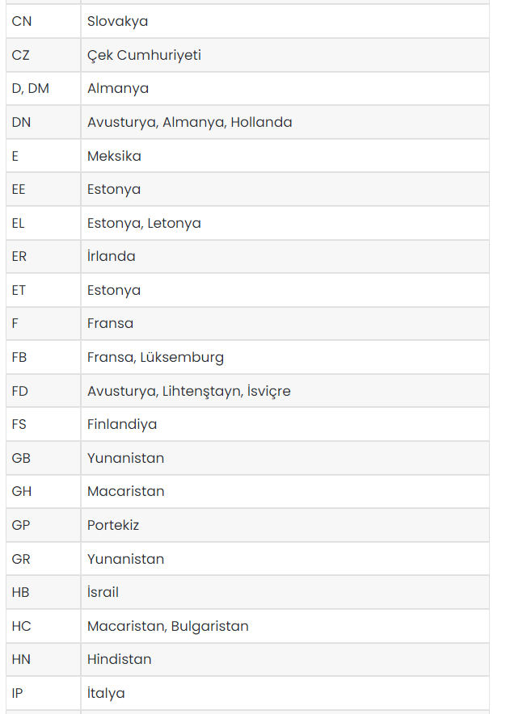The image size is (506, 714).
Task: Select the GR code cell
Action: tap(44, 559)
